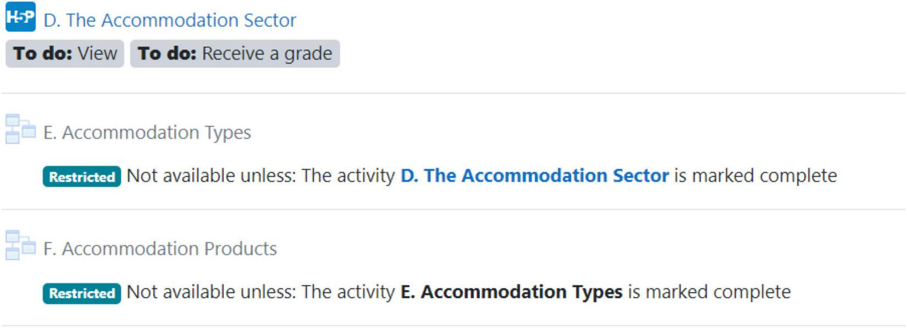Click the To do: View badge

[x=65, y=54]
